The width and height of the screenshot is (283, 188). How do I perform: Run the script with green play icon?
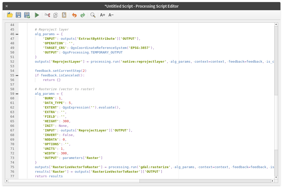click(37, 15)
